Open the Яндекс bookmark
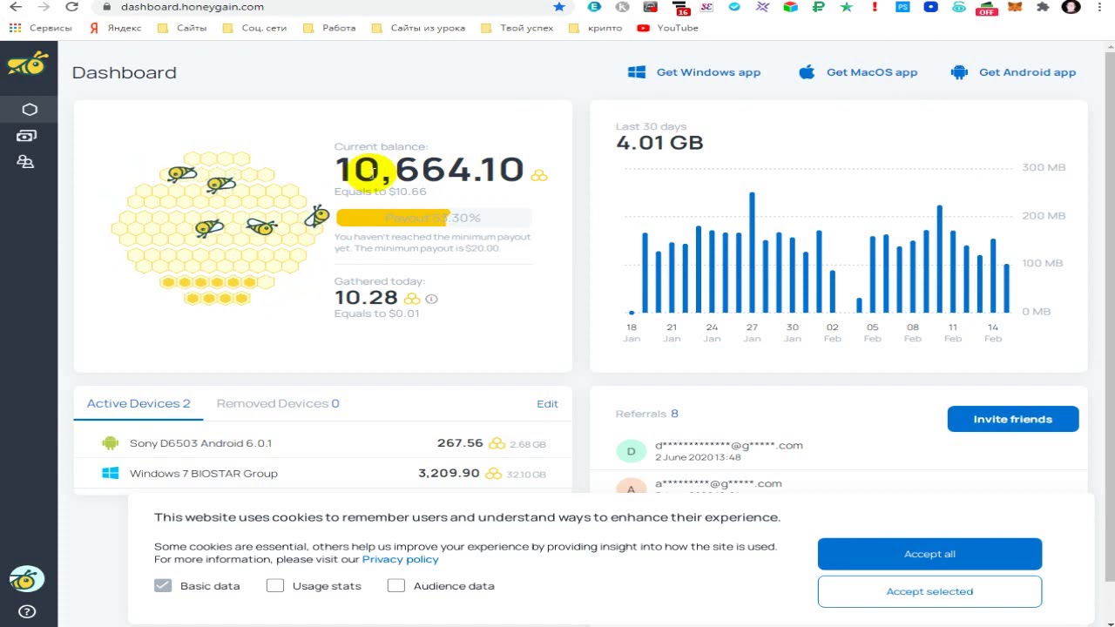Viewport: 1115px width, 627px height. [115, 28]
